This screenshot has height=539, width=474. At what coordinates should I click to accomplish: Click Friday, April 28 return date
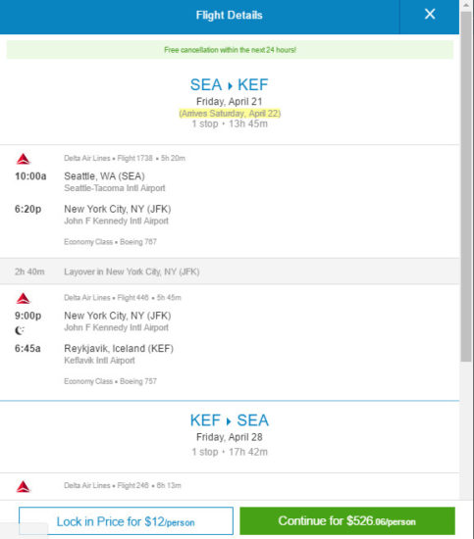[x=230, y=437]
